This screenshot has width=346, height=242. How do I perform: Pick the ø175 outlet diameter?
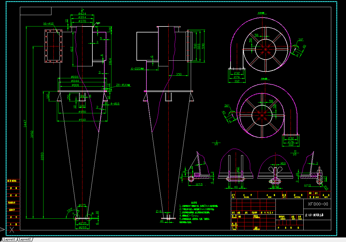[82, 205]
